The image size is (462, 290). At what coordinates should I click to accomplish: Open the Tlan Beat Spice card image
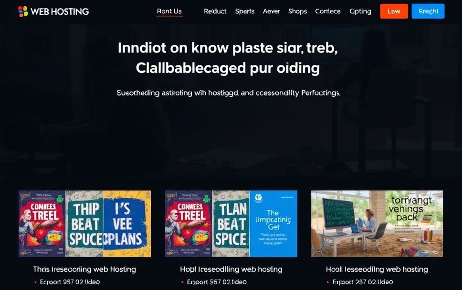point(231,224)
